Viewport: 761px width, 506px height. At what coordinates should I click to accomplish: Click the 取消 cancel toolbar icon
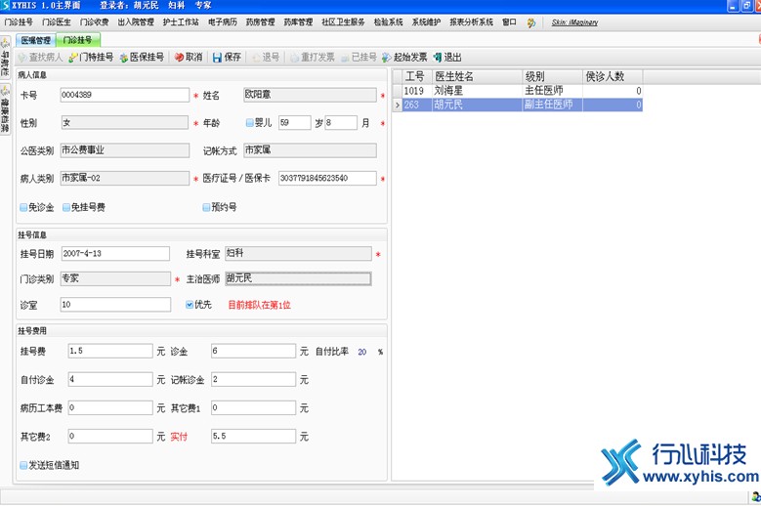tap(179, 58)
